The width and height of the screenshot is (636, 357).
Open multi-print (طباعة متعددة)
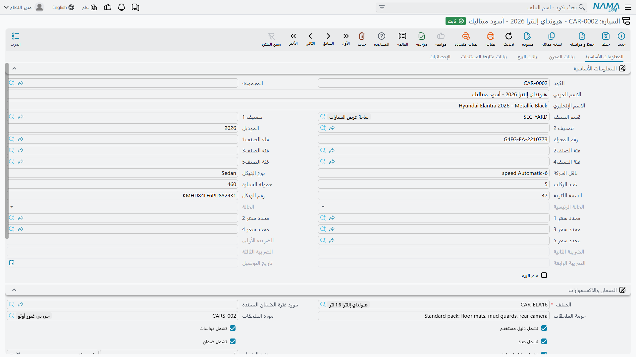click(x=466, y=39)
